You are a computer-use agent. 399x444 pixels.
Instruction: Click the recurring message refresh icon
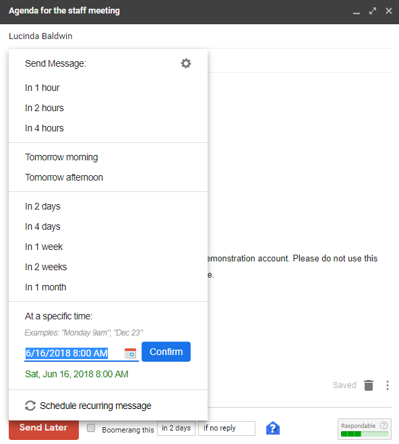point(30,406)
